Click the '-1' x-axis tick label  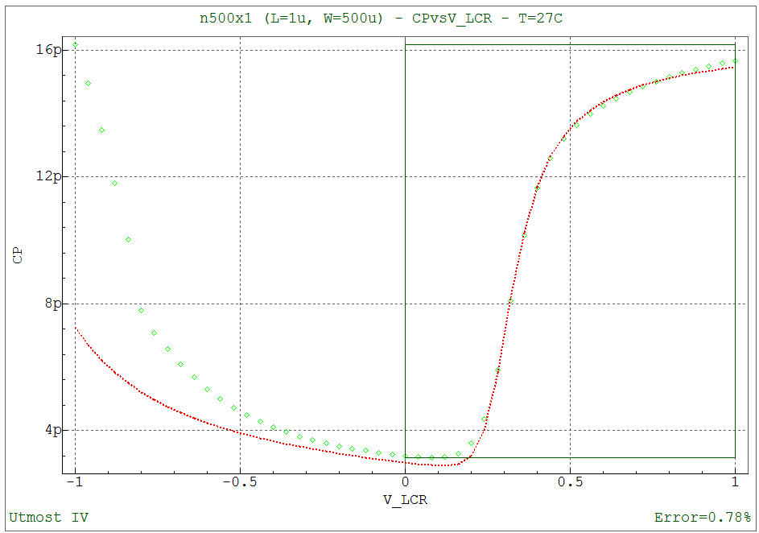coord(75,481)
